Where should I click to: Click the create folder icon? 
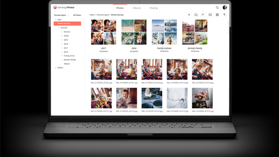coord(196,15)
